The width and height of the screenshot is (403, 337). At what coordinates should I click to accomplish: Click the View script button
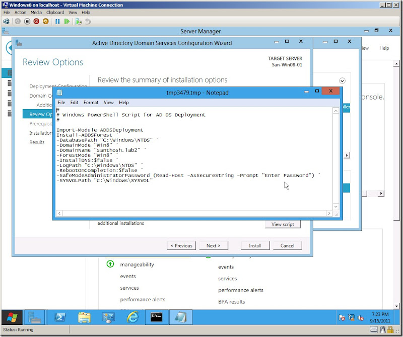(x=283, y=224)
